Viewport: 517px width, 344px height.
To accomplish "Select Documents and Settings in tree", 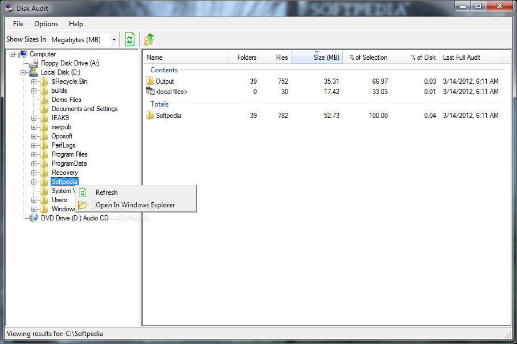I will (x=84, y=109).
